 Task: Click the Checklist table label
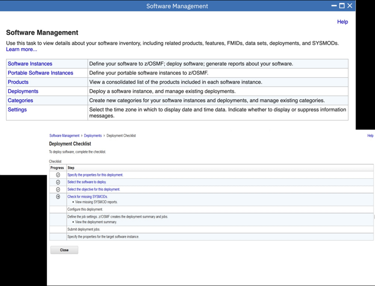55,161
